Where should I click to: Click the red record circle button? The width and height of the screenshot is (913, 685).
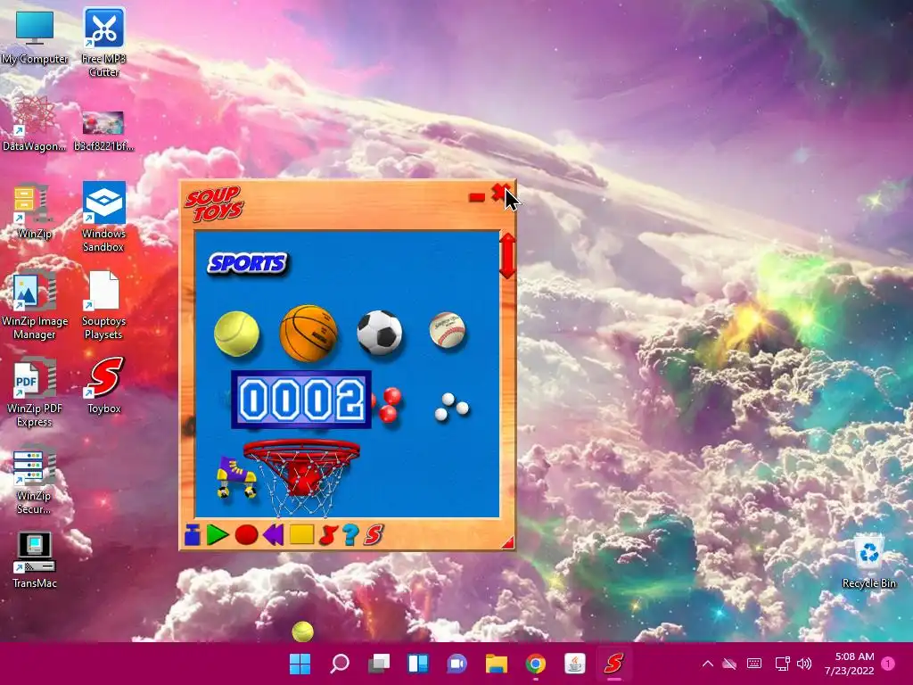pos(246,534)
